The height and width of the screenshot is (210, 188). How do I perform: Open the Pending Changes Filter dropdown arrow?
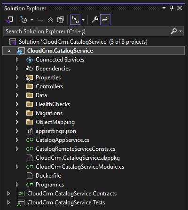(32, 20)
